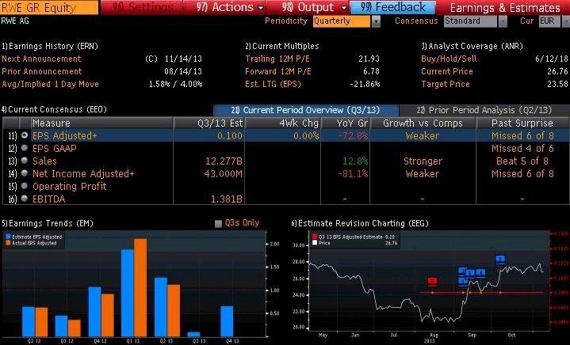Viewport: 570px width, 345px height.
Task: Click the Sales estimate 12.277B
Action: tap(224, 161)
